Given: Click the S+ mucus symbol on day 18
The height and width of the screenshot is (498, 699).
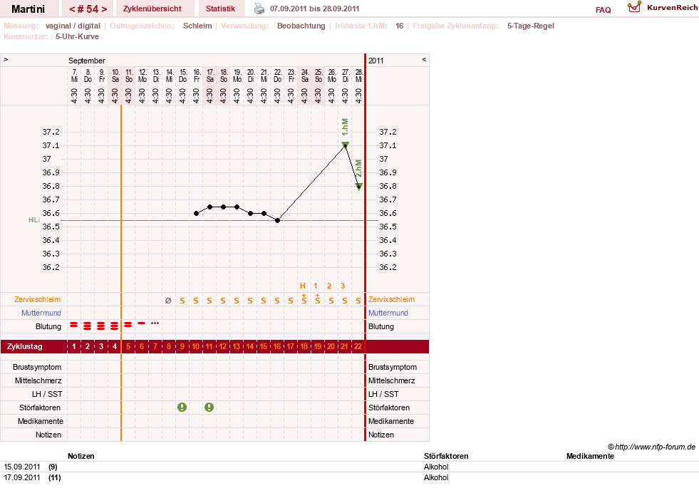Looking at the screenshot, I should (304, 299).
